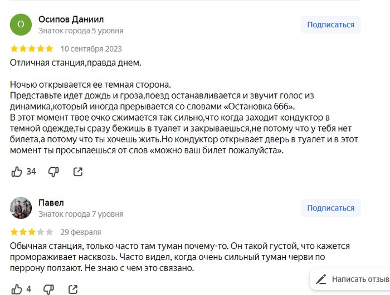Click Павел's three-star rating

32,232
